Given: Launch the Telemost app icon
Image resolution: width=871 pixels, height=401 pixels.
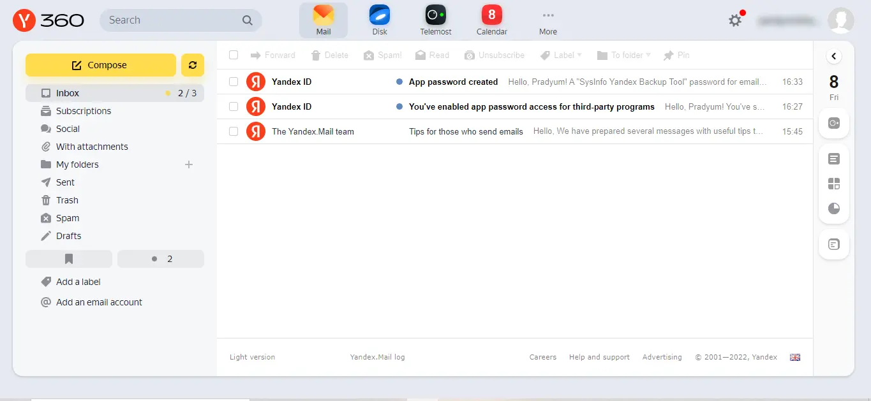Looking at the screenshot, I should click(436, 20).
